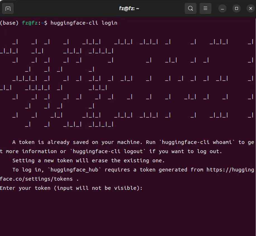256x236 pixels.
Task: Click the `huggingface-cli logout` command text
Action: (107, 151)
